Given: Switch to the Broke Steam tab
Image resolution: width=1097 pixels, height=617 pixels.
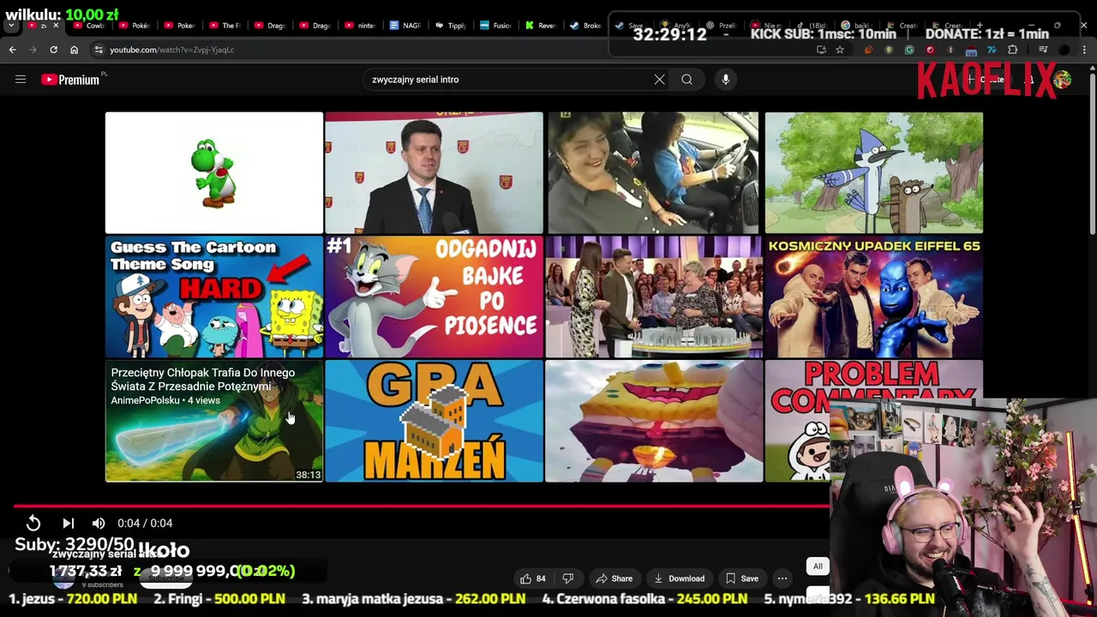Looking at the screenshot, I should [x=587, y=25].
